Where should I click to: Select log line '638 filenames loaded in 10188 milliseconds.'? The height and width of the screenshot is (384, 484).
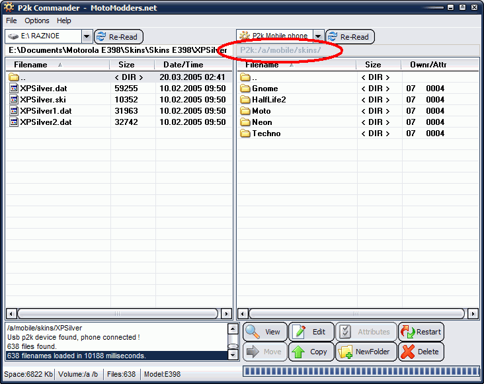(x=116, y=356)
